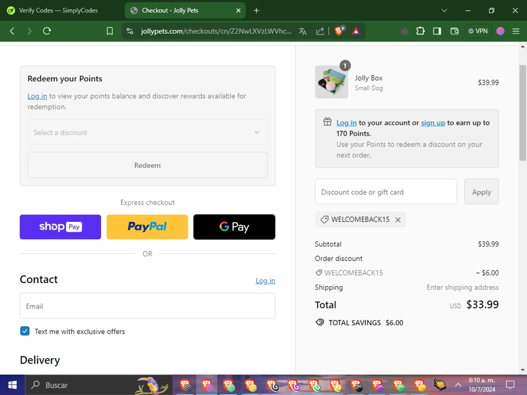Screen dimensions: 527x395
Task: Open the tab search dropdown
Action: click(x=444, y=11)
